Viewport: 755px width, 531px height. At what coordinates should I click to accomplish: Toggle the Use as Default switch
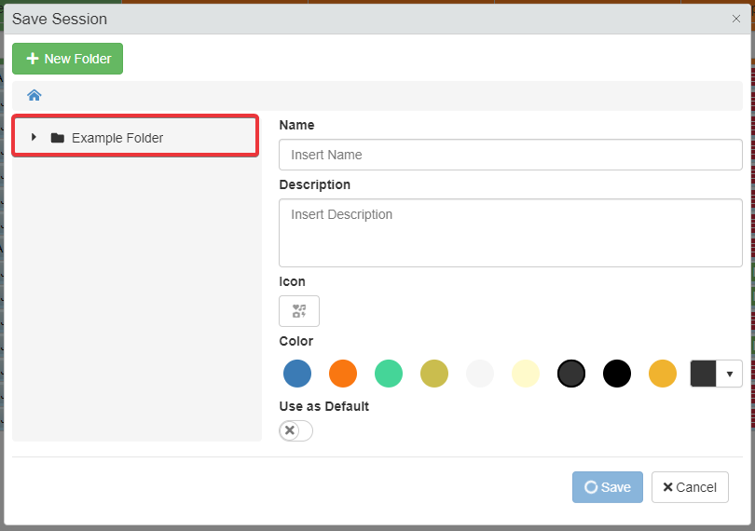295,430
